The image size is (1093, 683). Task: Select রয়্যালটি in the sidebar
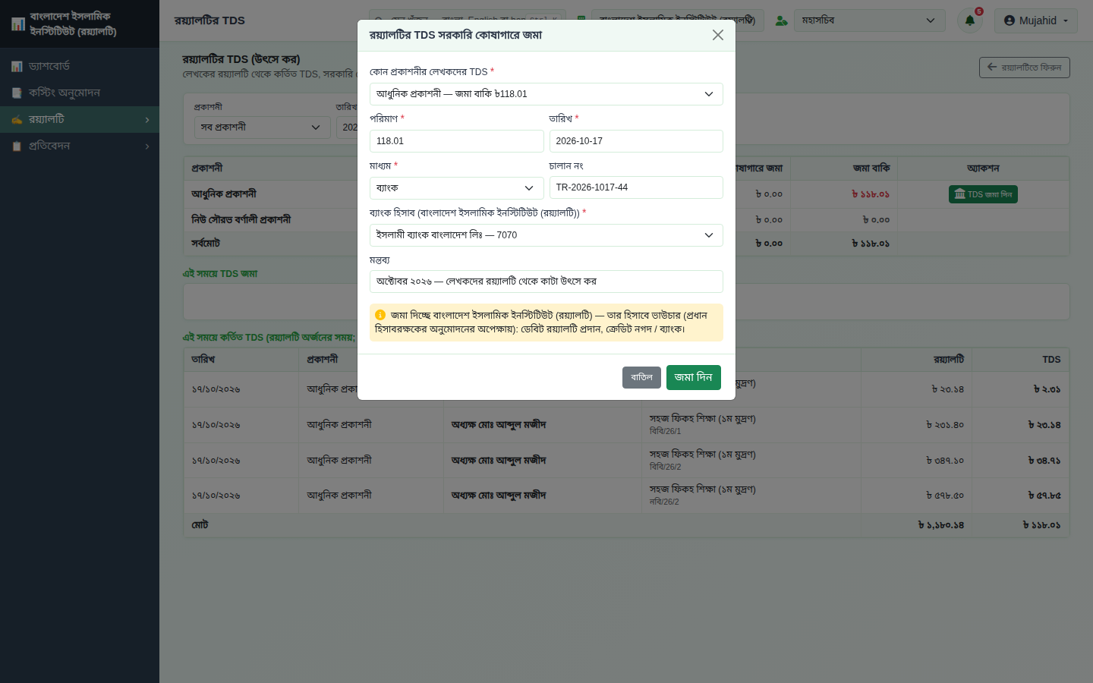click(80, 119)
